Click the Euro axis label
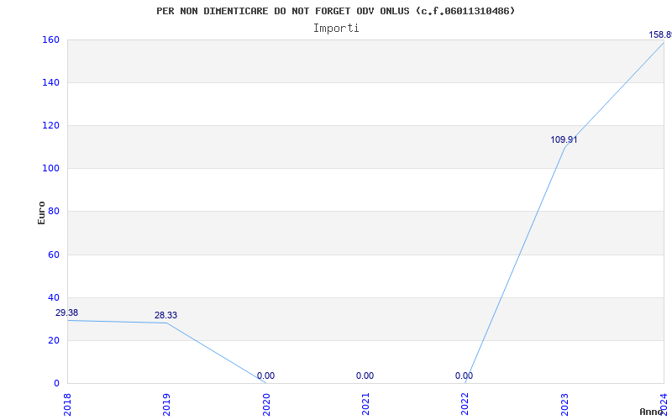The height and width of the screenshot is (420, 672). pos(41,213)
